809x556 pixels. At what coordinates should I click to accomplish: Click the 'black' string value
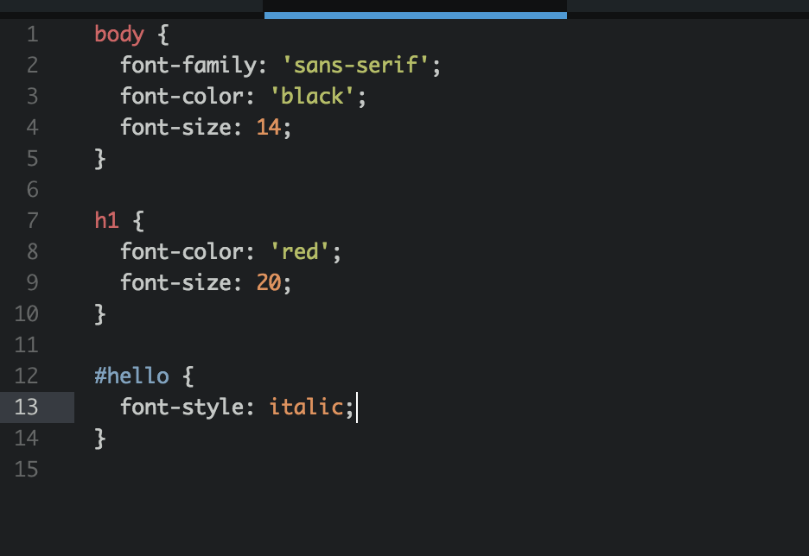pos(312,97)
